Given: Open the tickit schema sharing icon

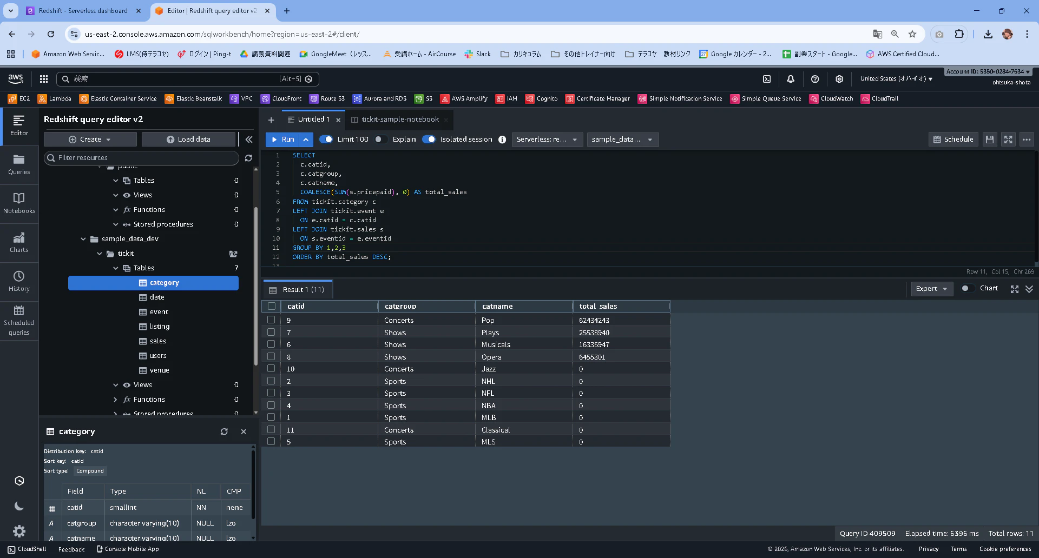Looking at the screenshot, I should [233, 254].
